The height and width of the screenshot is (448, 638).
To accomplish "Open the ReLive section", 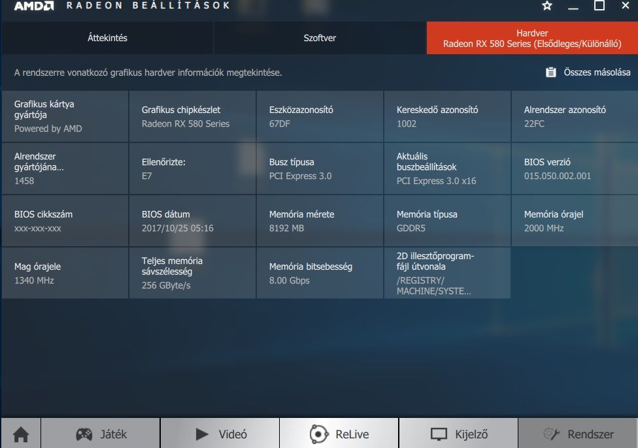I will (339, 434).
